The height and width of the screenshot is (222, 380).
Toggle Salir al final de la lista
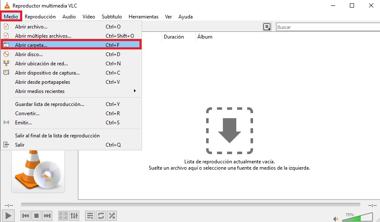(71, 135)
